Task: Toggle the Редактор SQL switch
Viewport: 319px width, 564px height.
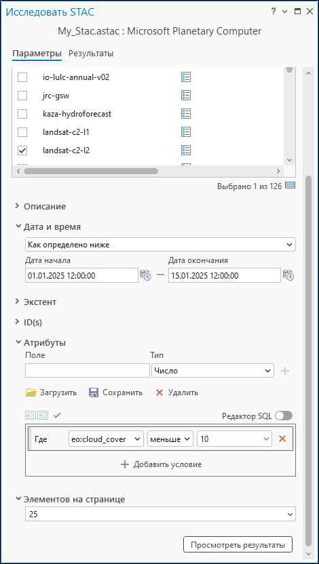Action: (x=284, y=416)
